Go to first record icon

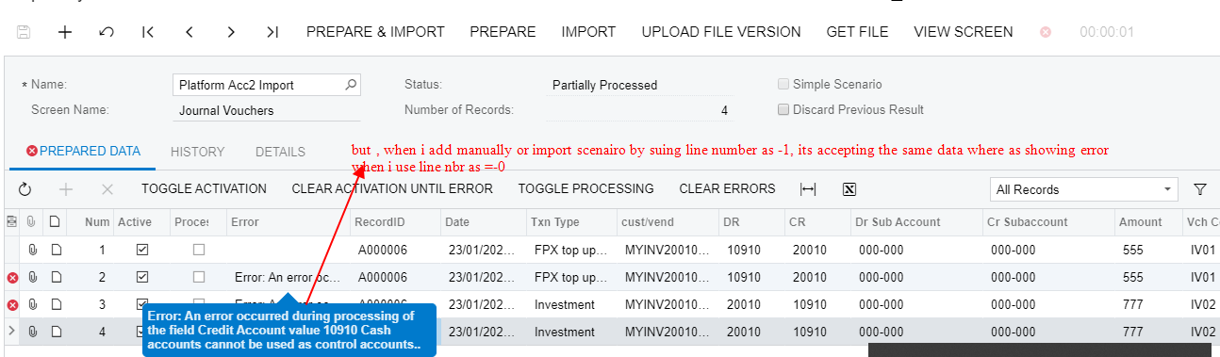tap(148, 32)
